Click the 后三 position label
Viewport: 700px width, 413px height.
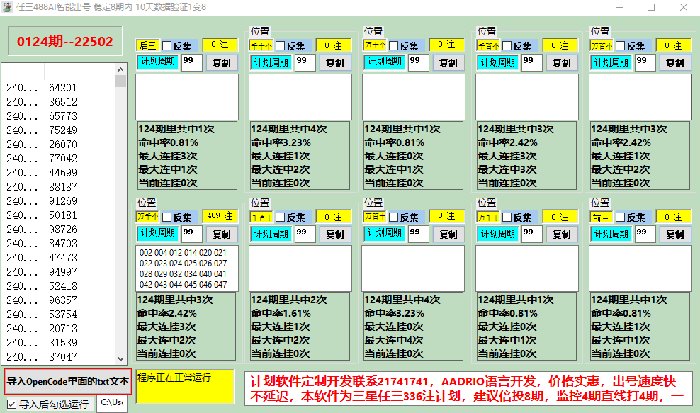tap(148, 45)
